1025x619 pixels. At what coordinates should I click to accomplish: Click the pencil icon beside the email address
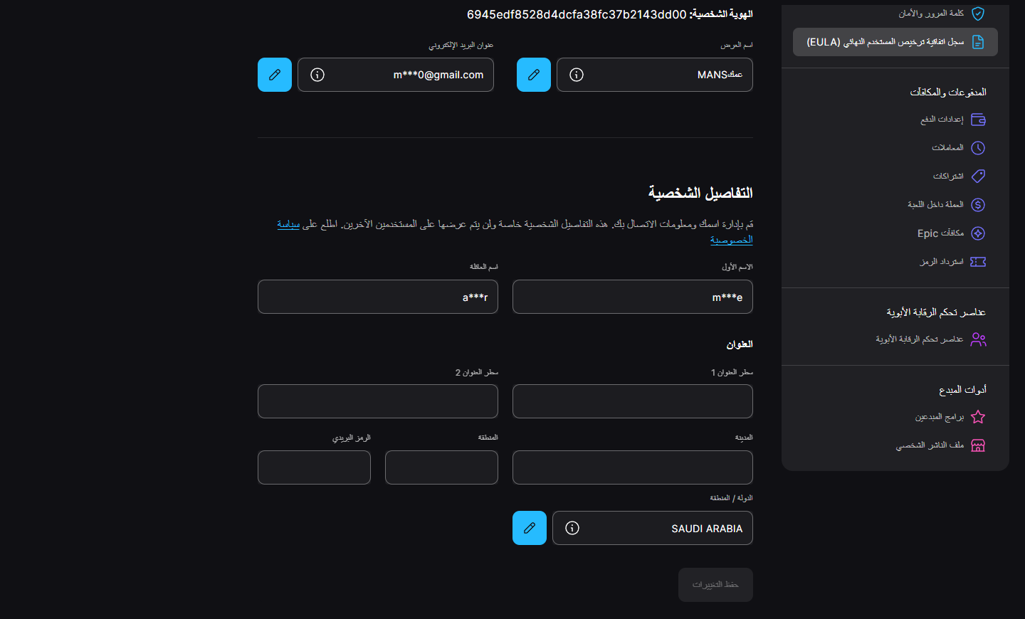click(275, 75)
